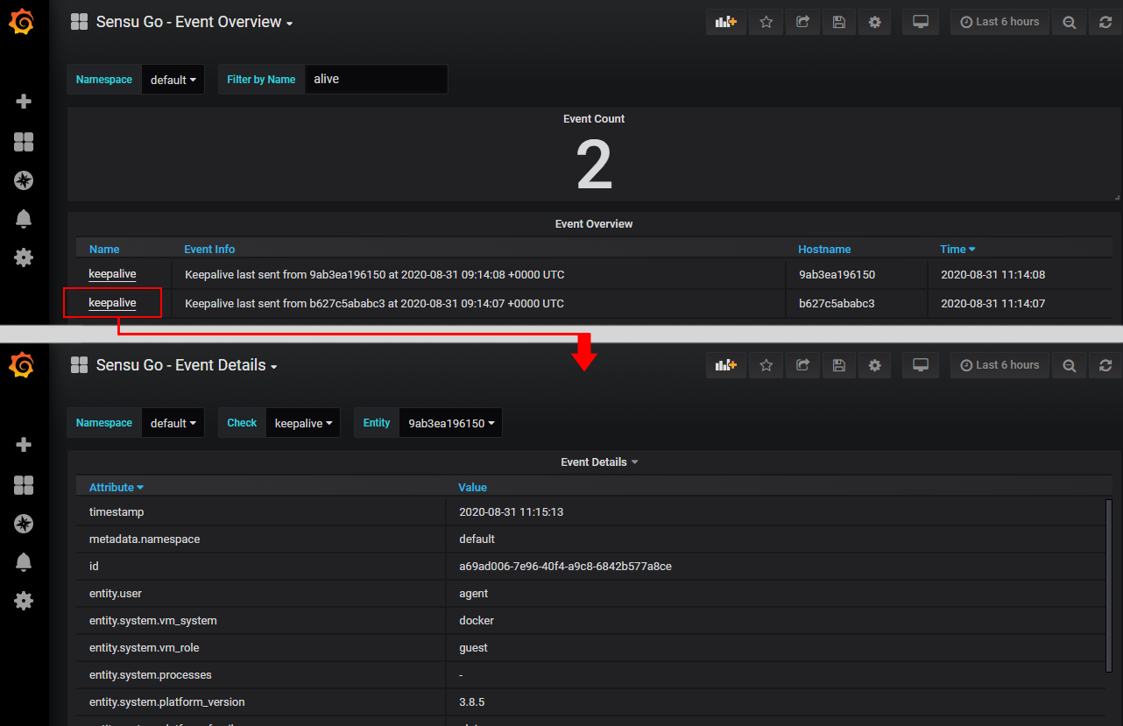Screen dimensions: 1123x726
Task: Select entity.system.vm_system attribute cell
Action: coord(261,621)
